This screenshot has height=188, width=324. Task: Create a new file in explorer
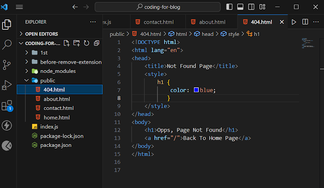[66, 43]
